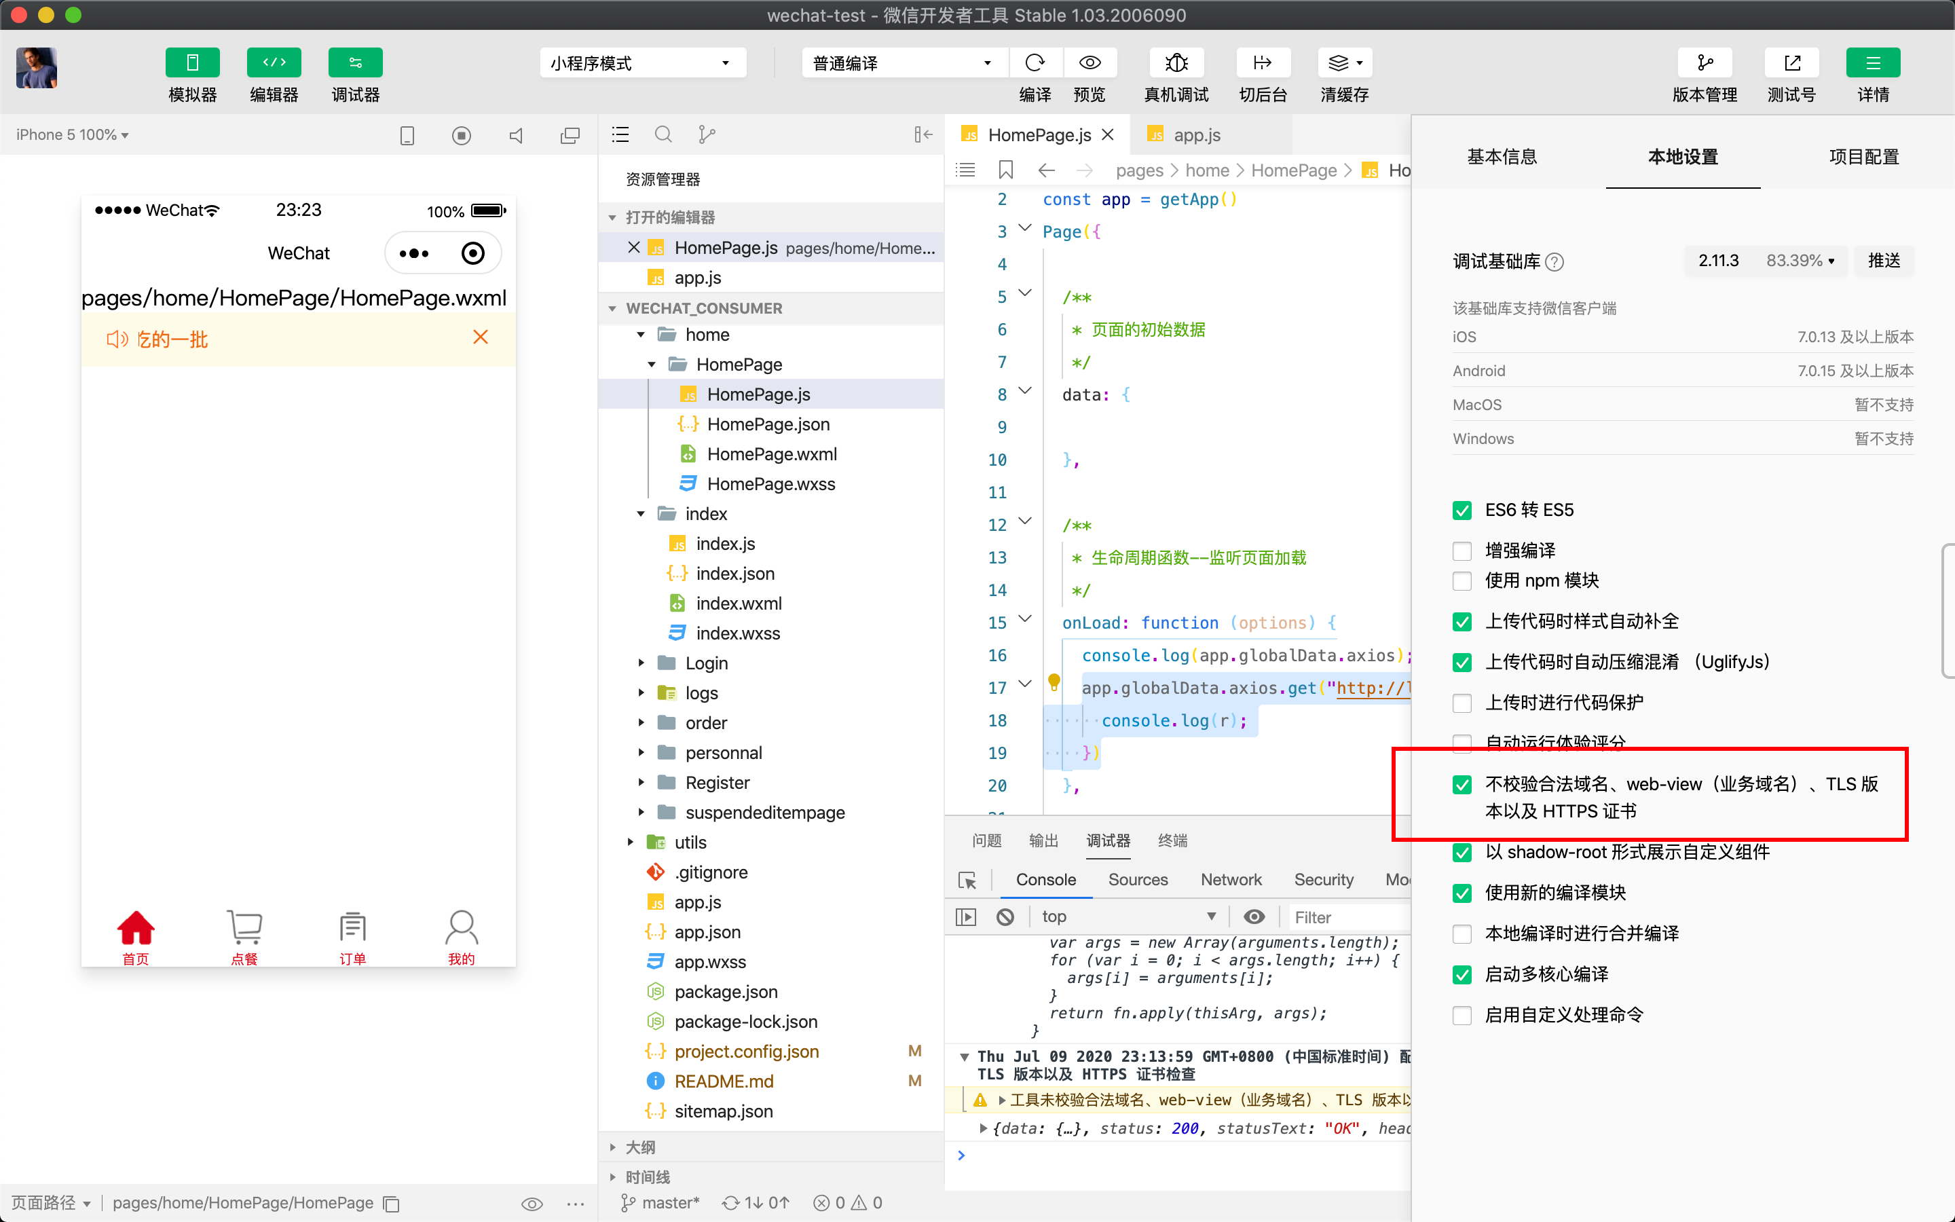Tap 我的 tab in simulator

(x=462, y=937)
